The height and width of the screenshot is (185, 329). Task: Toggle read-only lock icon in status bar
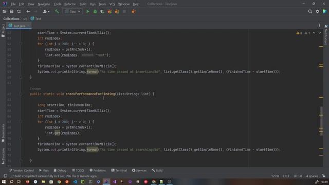(x=324, y=176)
